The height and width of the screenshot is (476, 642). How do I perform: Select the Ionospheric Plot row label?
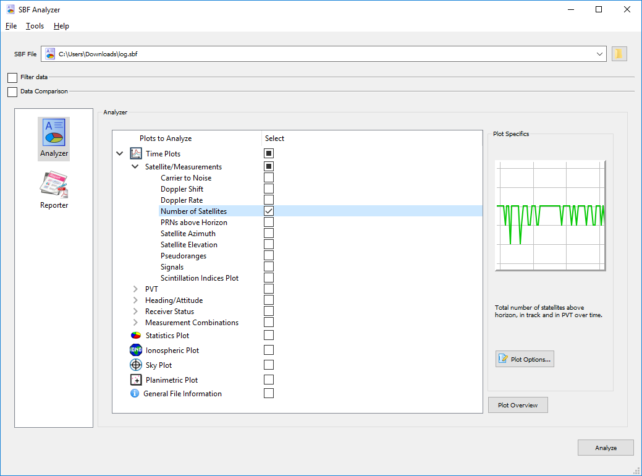[172, 351]
